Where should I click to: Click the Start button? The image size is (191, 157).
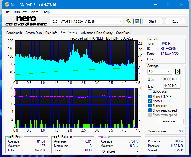point(152,21)
